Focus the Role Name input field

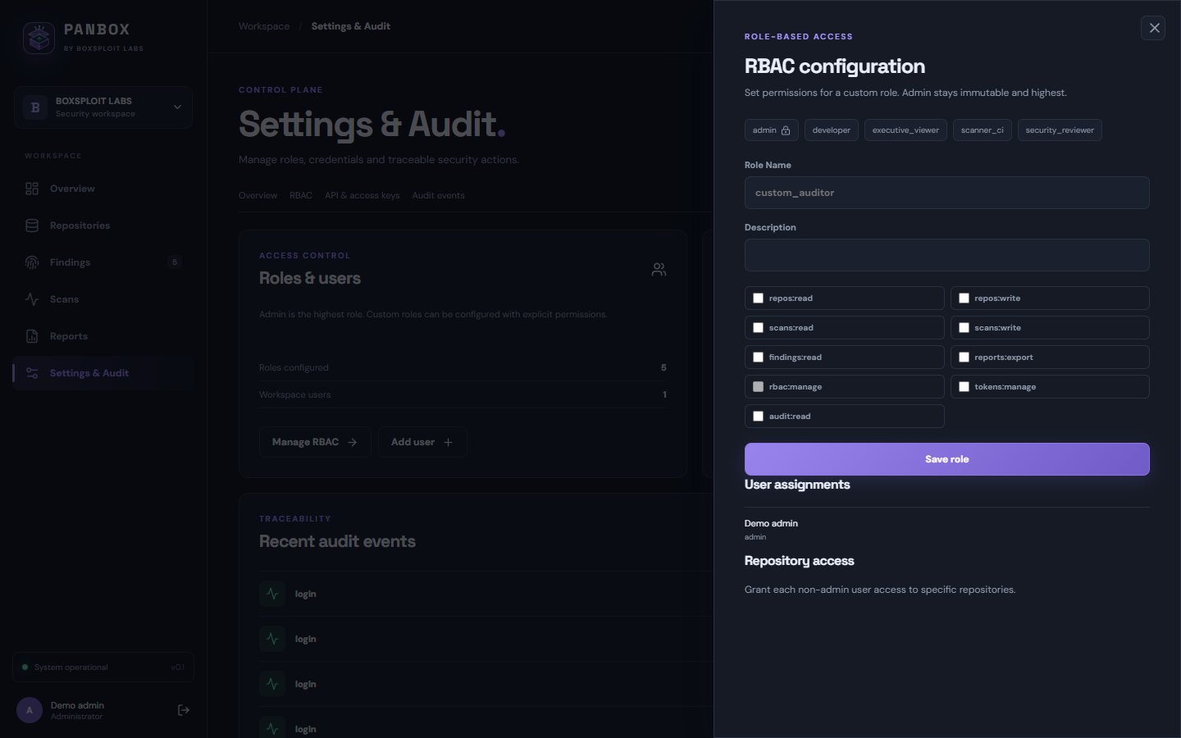tap(946, 193)
